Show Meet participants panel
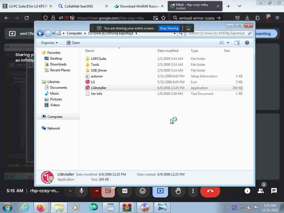Viewport: 284px width, 213px height. pos(261,191)
